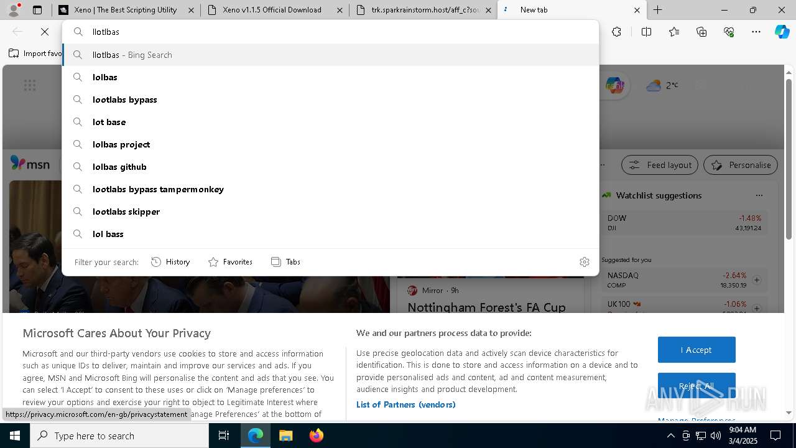Viewport: 796px width, 448px height.
Task: Filter search by History
Action: pos(170,262)
